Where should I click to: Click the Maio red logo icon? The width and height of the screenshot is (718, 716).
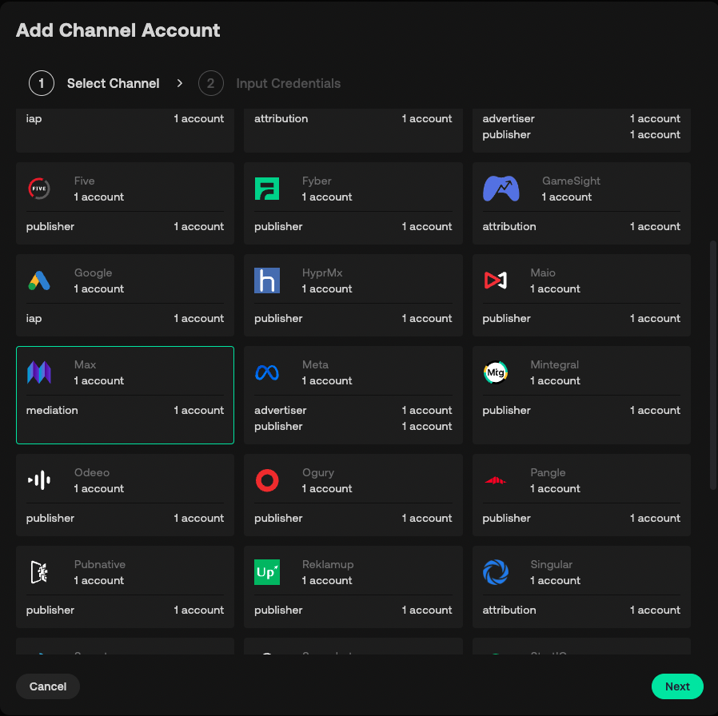click(x=496, y=280)
